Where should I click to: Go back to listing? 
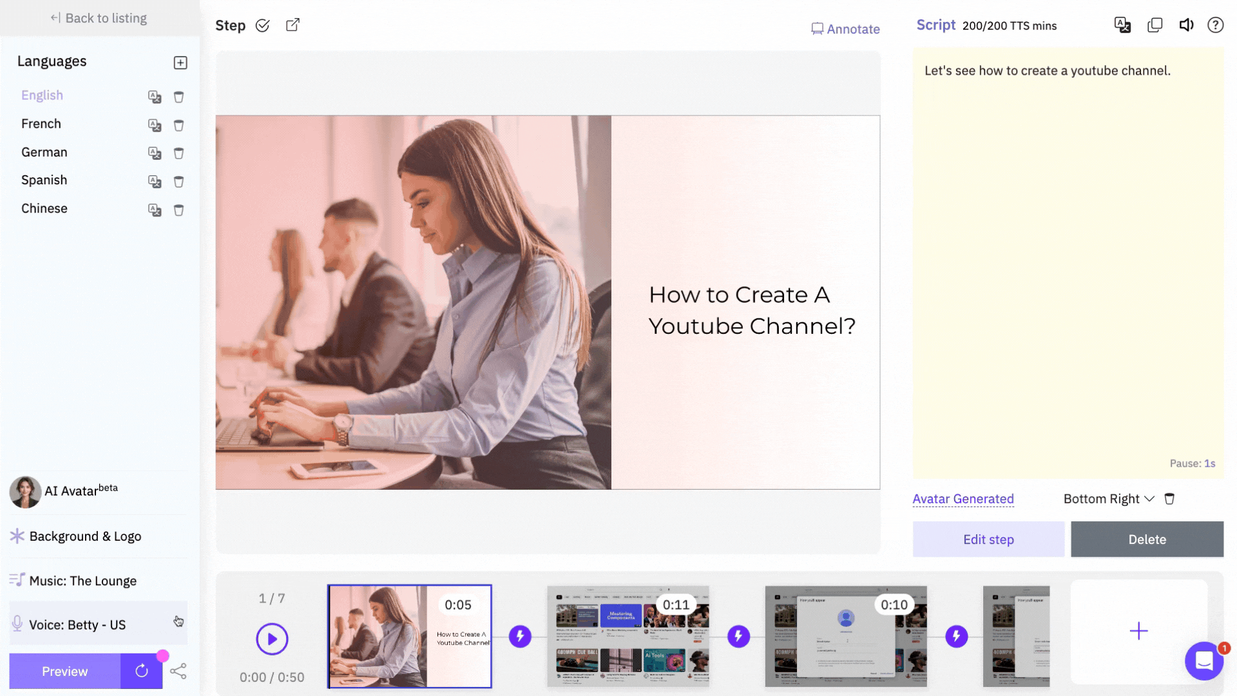(x=99, y=18)
